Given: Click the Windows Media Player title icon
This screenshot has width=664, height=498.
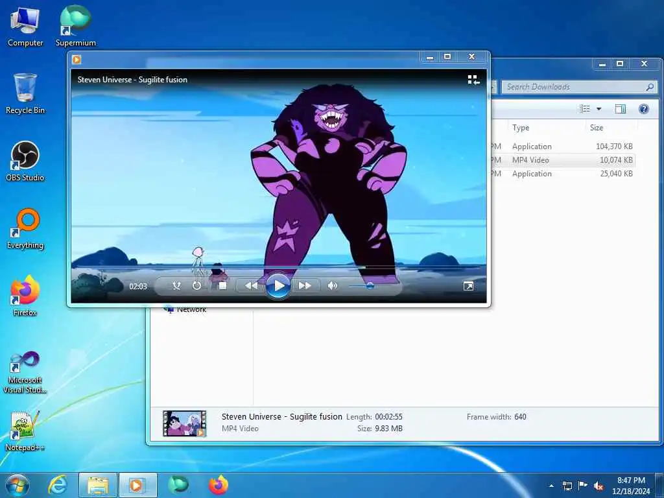Looking at the screenshot, I should [77, 59].
